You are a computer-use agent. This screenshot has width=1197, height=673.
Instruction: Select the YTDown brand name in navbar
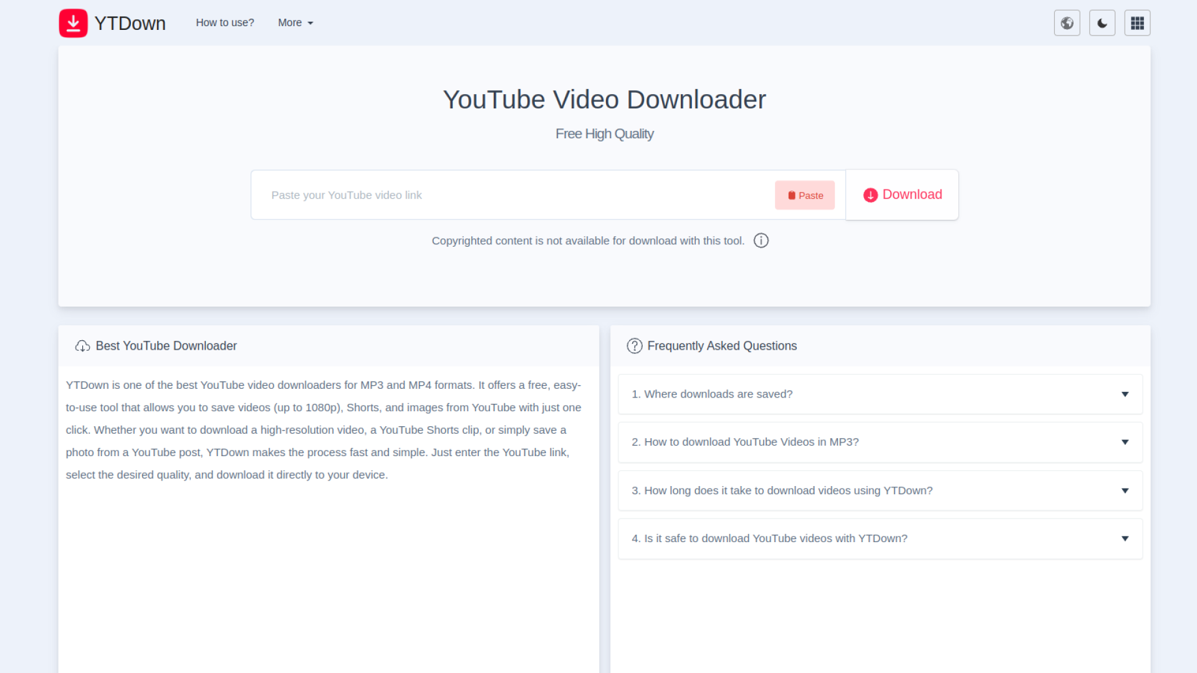click(x=130, y=22)
